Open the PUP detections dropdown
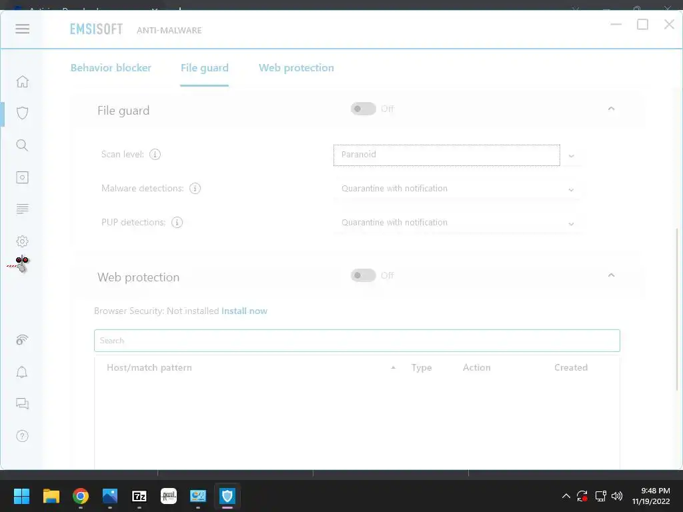This screenshot has width=683, height=512. point(456,223)
